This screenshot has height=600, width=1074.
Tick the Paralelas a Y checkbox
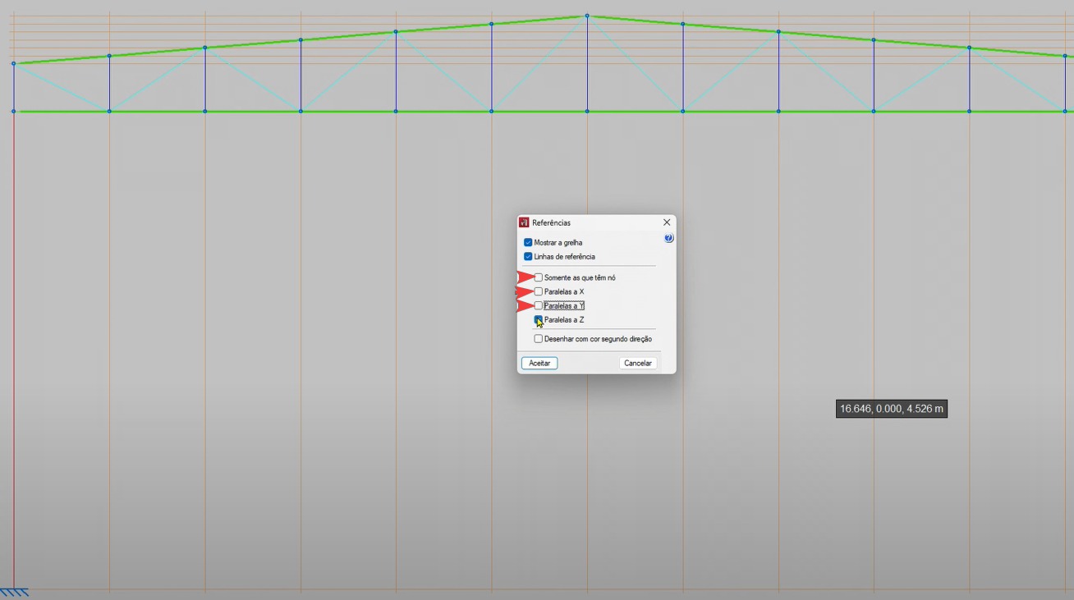point(539,305)
